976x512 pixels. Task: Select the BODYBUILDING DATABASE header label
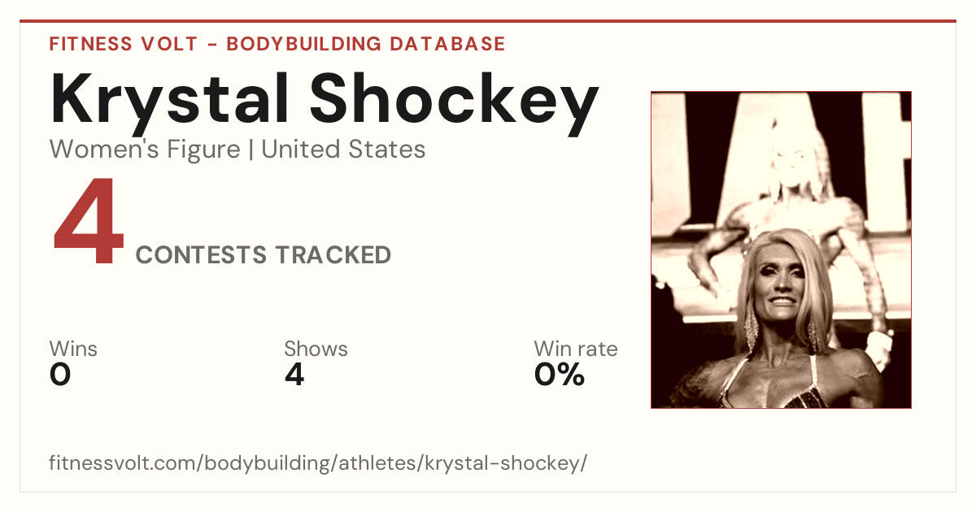(366, 44)
